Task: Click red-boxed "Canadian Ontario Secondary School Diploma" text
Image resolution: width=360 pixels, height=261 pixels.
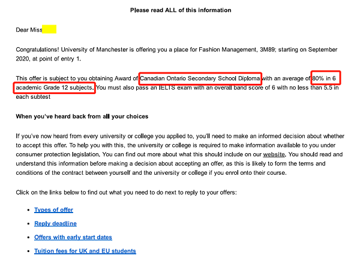Action: (x=200, y=78)
